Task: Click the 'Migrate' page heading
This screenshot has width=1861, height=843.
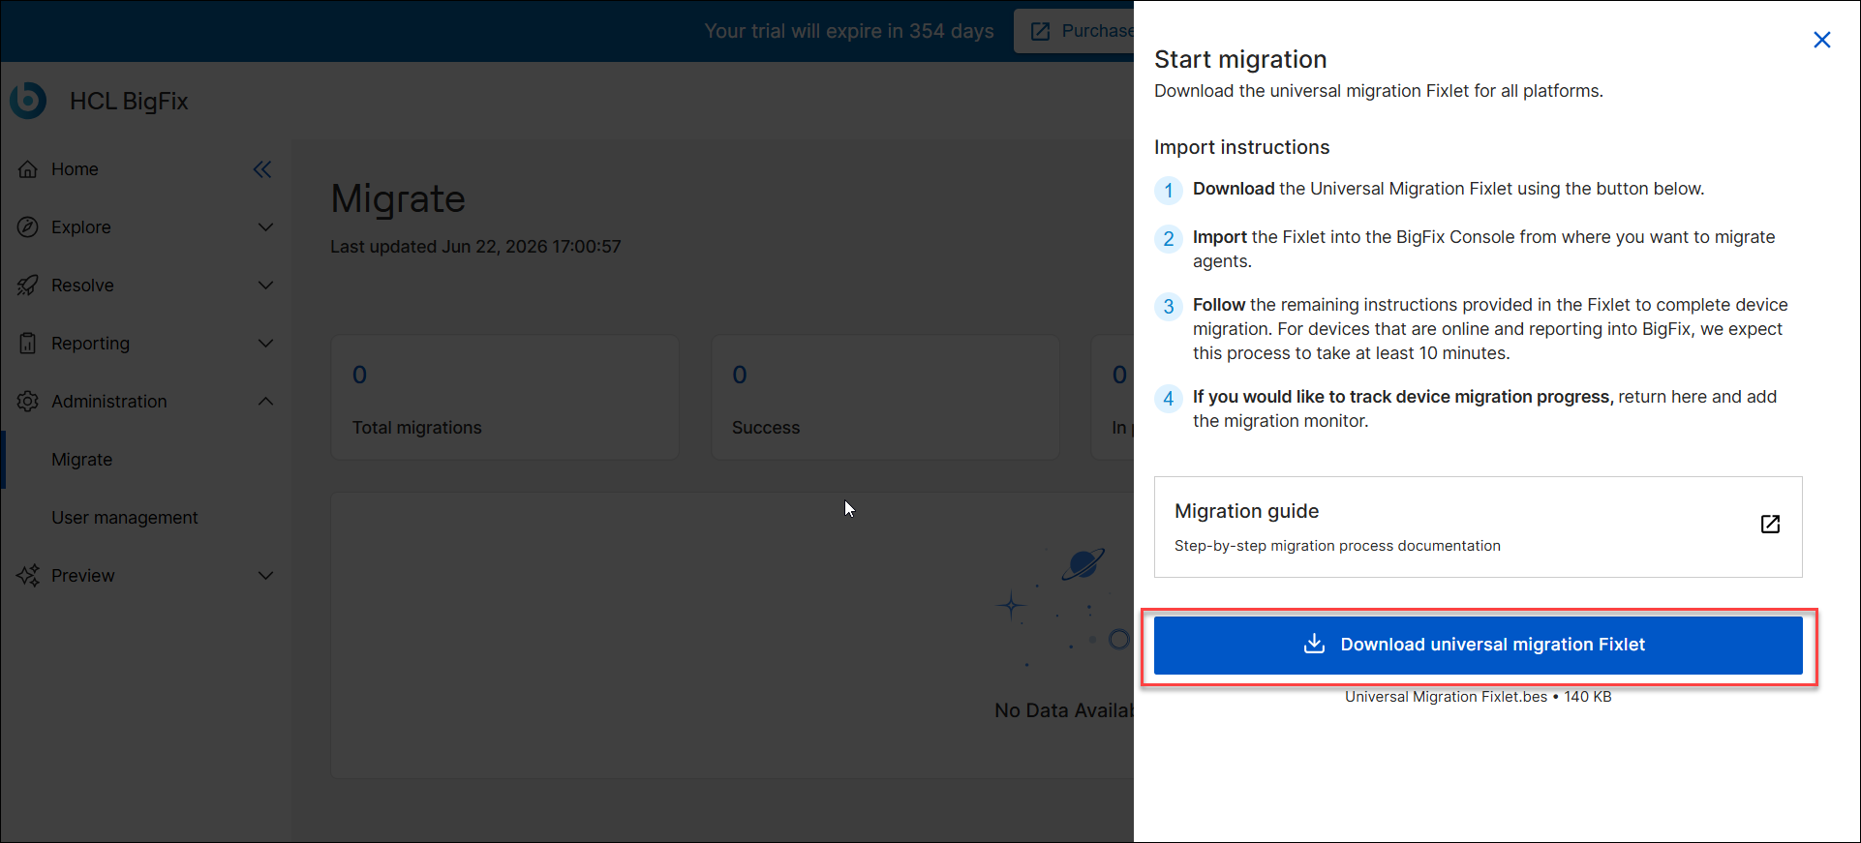Action: pyautogui.click(x=398, y=199)
